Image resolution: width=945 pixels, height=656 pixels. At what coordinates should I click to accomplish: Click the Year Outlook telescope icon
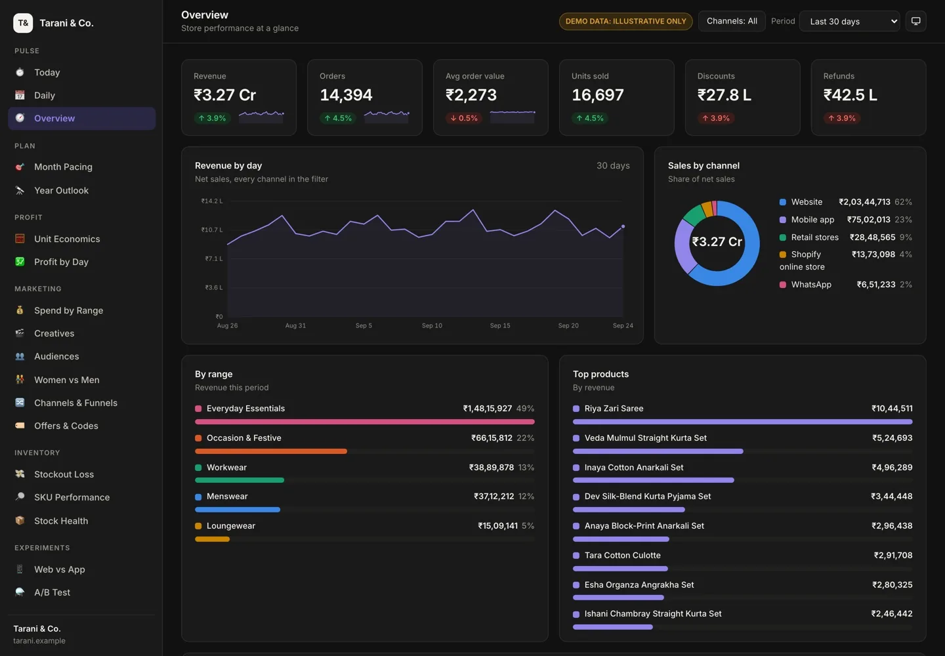click(x=20, y=190)
